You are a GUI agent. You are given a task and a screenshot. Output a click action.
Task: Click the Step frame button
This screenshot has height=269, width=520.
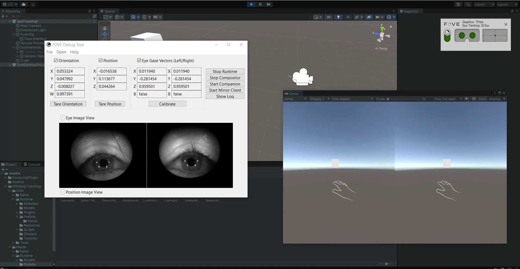[268, 4]
